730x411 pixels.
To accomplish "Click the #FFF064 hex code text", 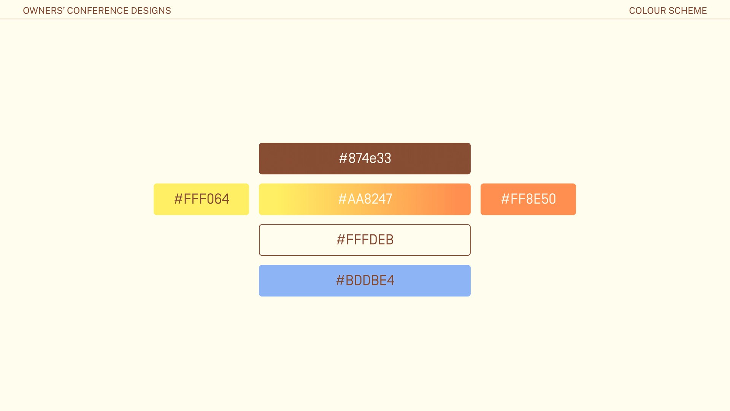I will click(202, 199).
